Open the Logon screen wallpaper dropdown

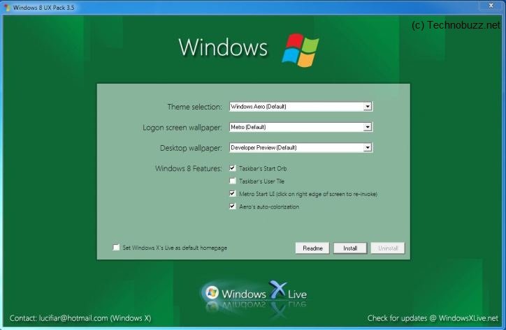[301, 127]
